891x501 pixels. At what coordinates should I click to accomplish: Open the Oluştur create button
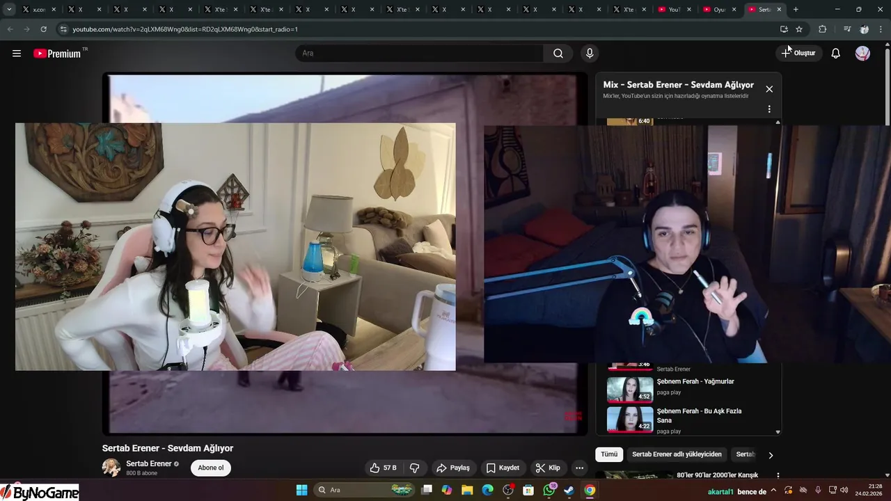point(798,53)
